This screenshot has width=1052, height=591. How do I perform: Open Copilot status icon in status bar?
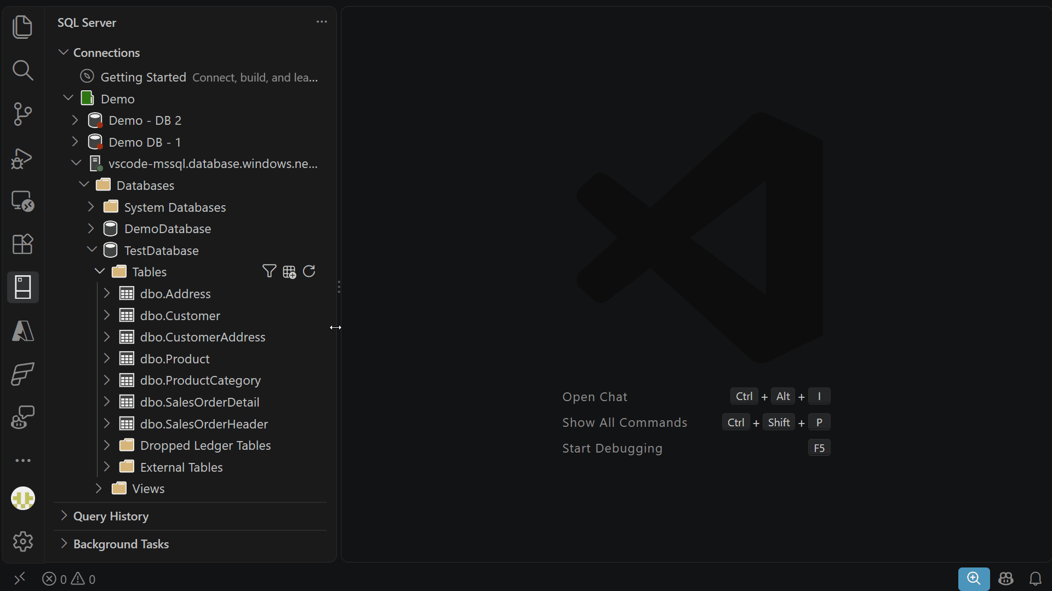pos(1005,578)
